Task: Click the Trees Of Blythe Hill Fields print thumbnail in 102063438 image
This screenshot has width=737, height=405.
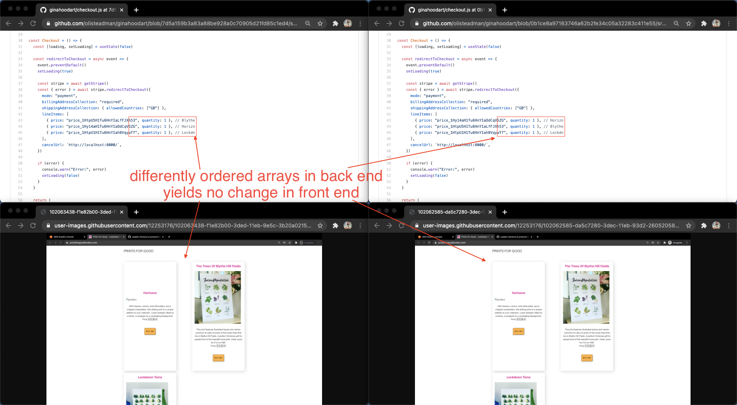Action: pos(218,297)
